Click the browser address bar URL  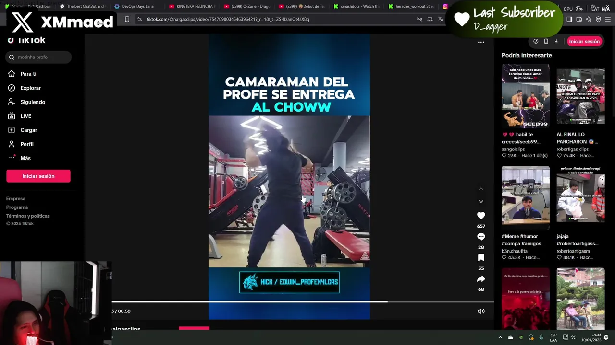(228, 19)
